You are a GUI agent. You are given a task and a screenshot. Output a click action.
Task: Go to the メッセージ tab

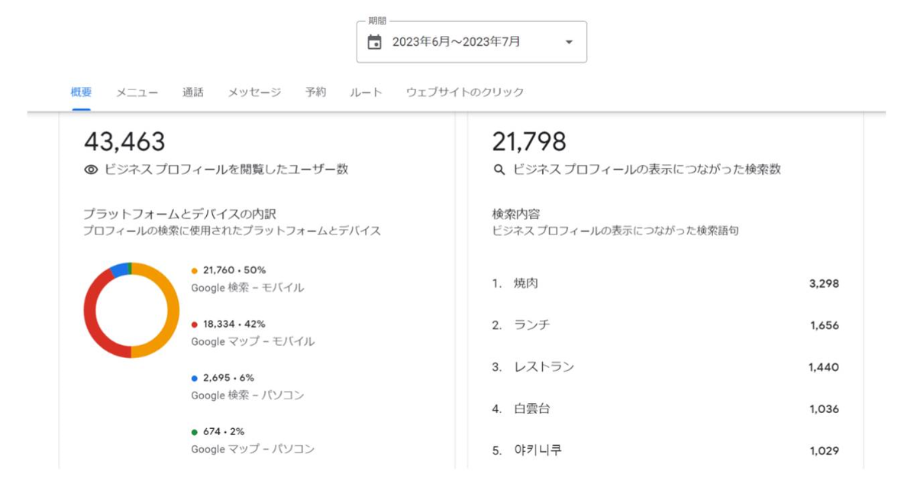click(x=254, y=92)
